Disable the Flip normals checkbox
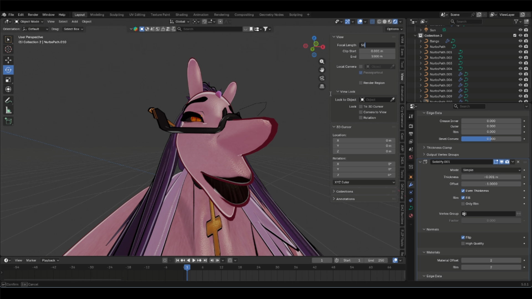Viewport: 532px width, 299px height. click(x=463, y=237)
